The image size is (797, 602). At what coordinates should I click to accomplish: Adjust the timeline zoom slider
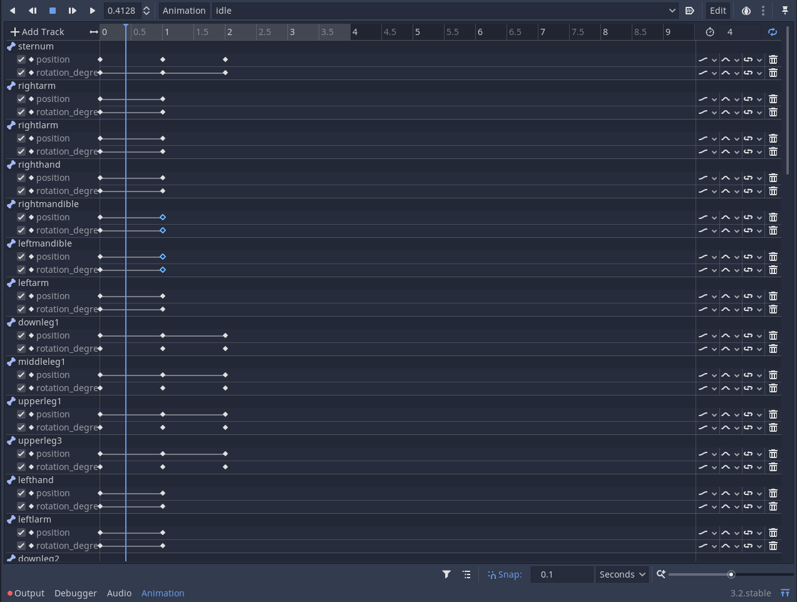point(731,574)
